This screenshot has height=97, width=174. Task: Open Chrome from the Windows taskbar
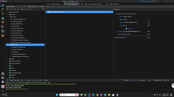[97, 95]
